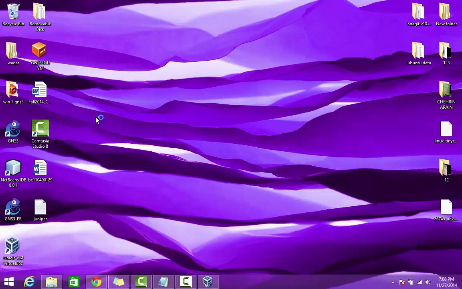Open the Camtasia Recorder taskbar icon
The image size is (462, 289).
(x=186, y=282)
